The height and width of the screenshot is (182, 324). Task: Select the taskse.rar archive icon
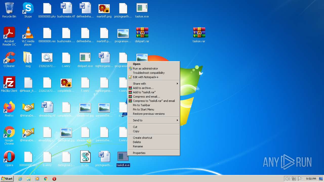(199, 35)
